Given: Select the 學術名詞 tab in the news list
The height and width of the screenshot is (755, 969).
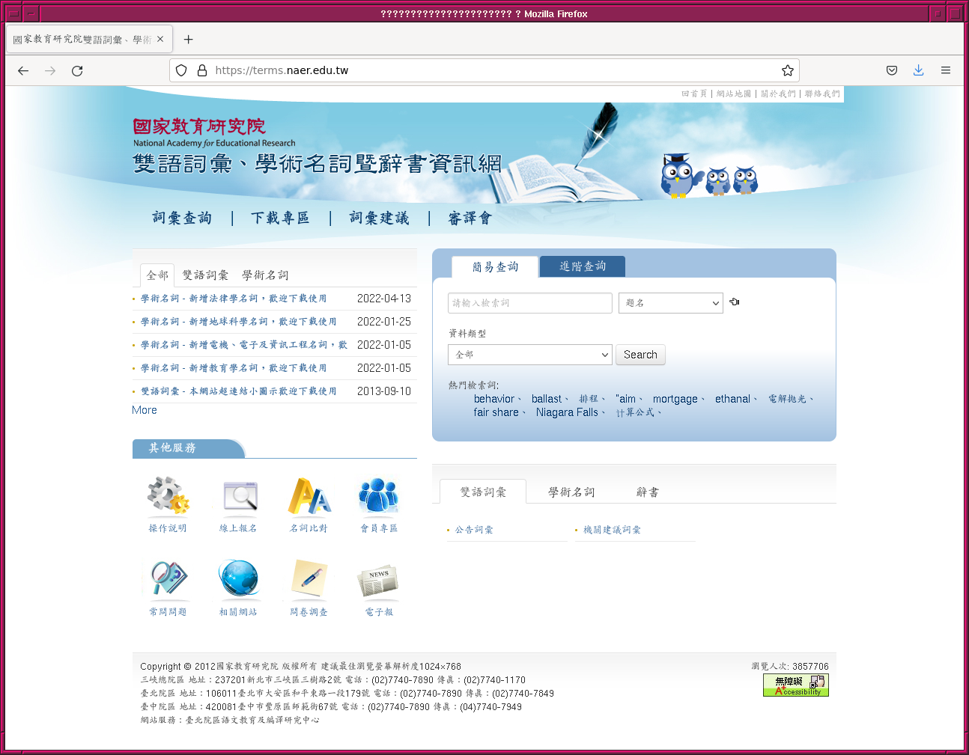Looking at the screenshot, I should pyautogui.click(x=265, y=275).
